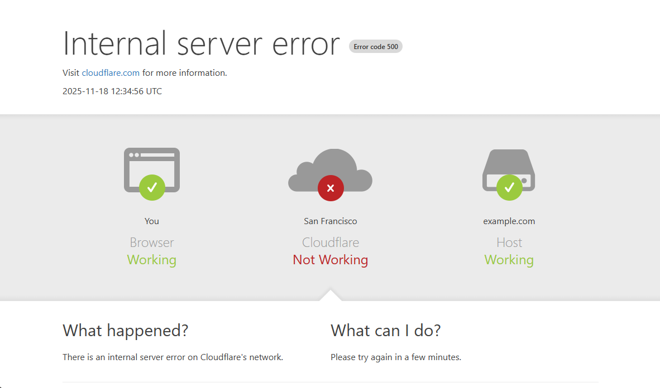Click the San Francisco location label
Screen dimensions: 660x388
pos(331,221)
